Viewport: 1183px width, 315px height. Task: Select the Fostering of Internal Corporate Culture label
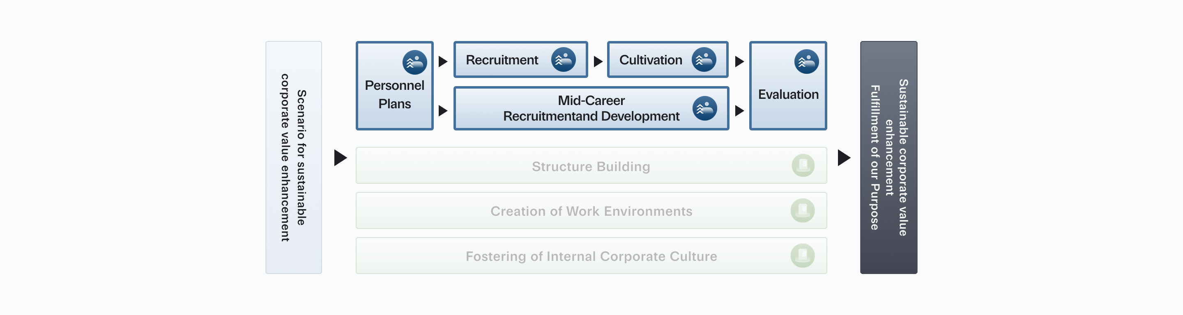(591, 256)
